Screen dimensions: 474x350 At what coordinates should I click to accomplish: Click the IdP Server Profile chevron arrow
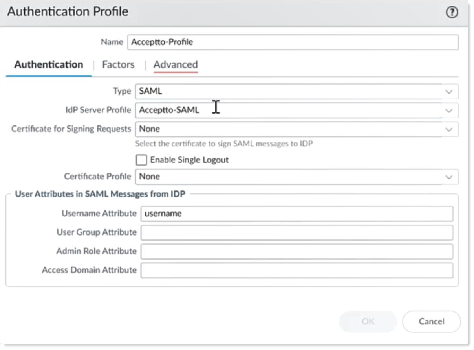(449, 111)
